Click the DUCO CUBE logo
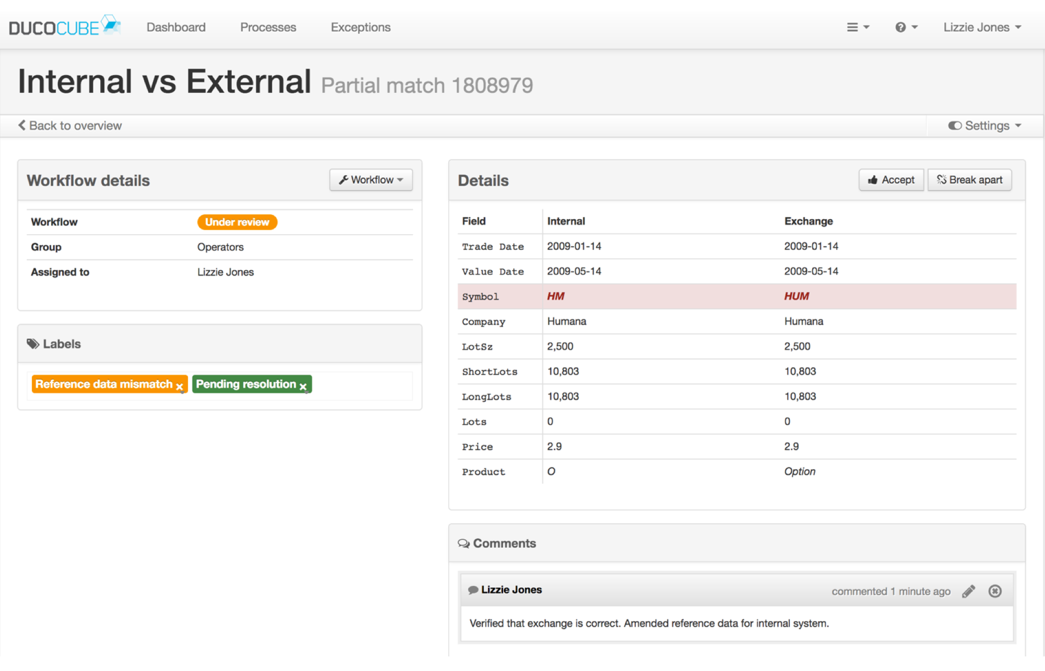Image resolution: width=1045 pixels, height=671 pixels. click(x=64, y=25)
